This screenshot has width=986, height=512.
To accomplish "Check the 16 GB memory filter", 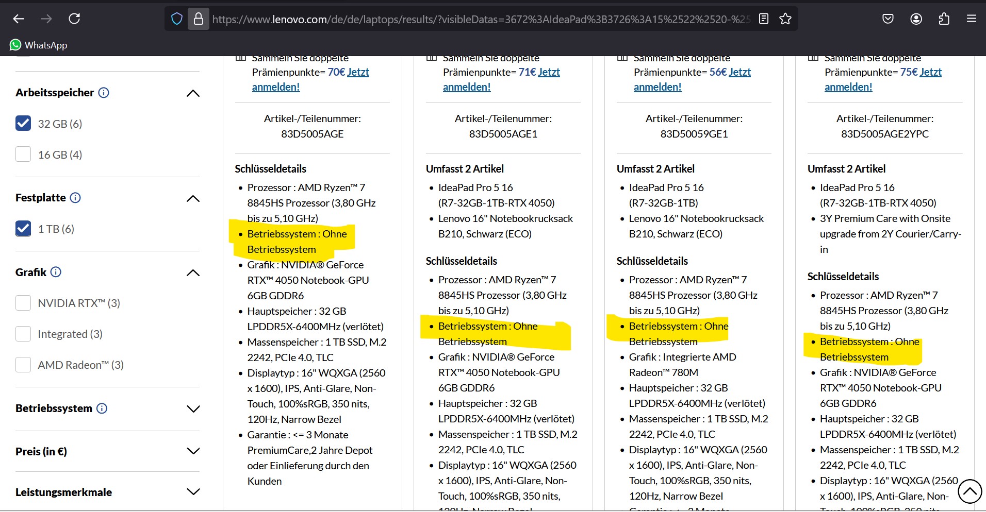I will [23, 155].
